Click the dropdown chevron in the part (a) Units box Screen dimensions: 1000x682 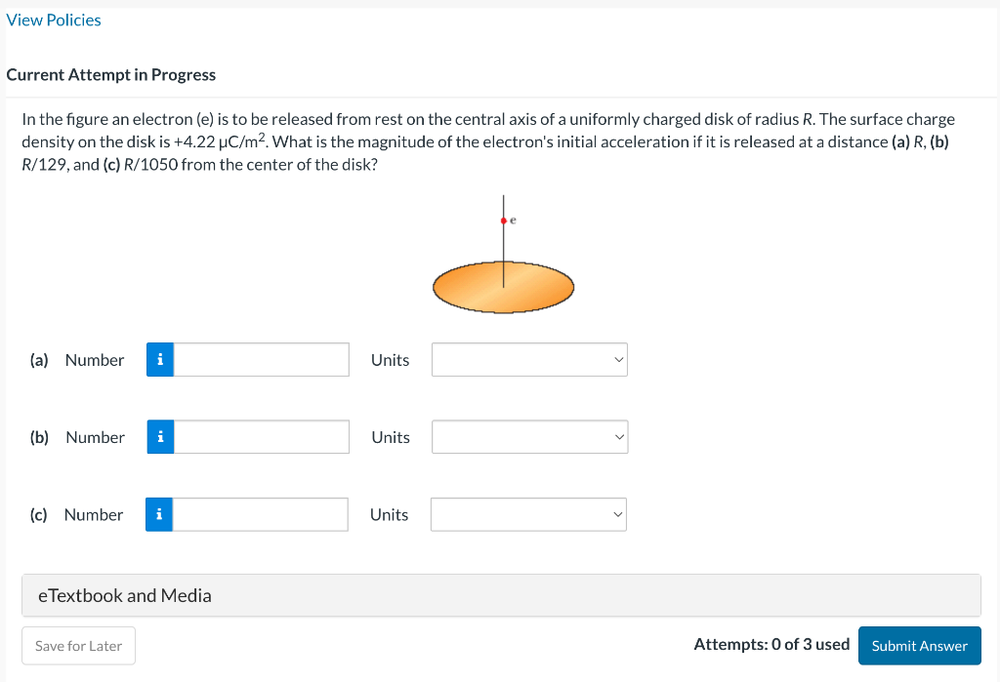(616, 359)
